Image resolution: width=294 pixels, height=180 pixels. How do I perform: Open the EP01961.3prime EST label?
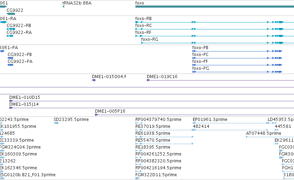(210, 120)
